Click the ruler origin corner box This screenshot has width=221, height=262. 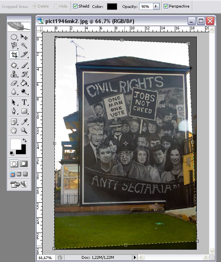(x=39, y=29)
